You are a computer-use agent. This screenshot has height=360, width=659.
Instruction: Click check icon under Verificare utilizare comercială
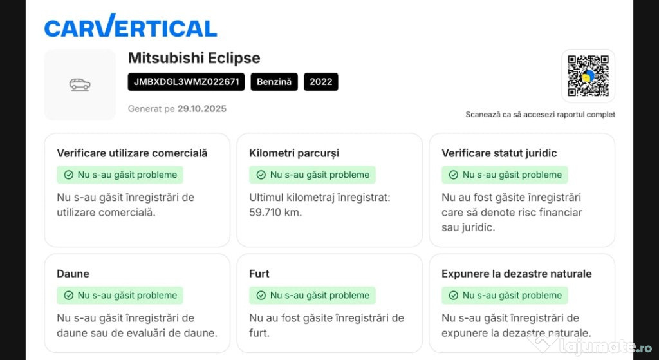(x=69, y=175)
